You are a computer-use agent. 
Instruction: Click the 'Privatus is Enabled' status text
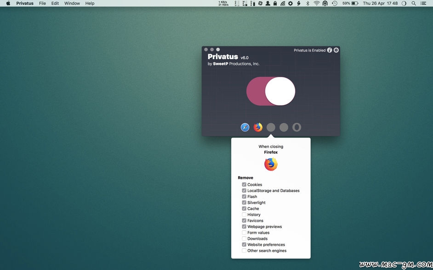(x=309, y=50)
